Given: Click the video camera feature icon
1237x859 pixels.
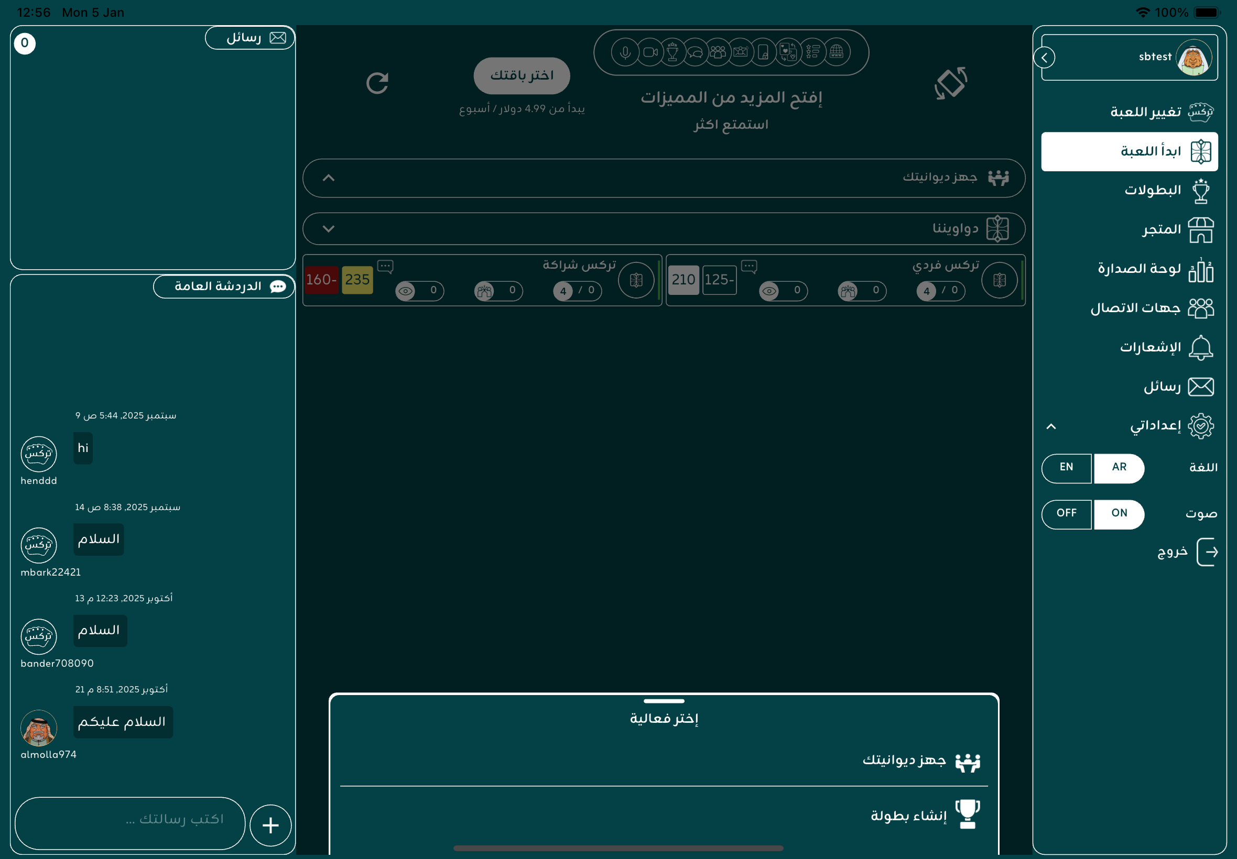Looking at the screenshot, I should [x=650, y=52].
